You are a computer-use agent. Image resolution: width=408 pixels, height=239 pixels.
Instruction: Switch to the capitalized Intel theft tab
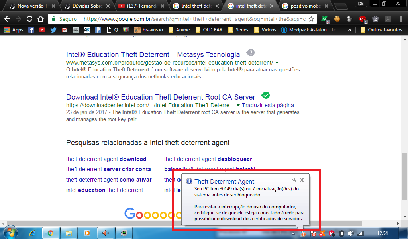point(196,6)
